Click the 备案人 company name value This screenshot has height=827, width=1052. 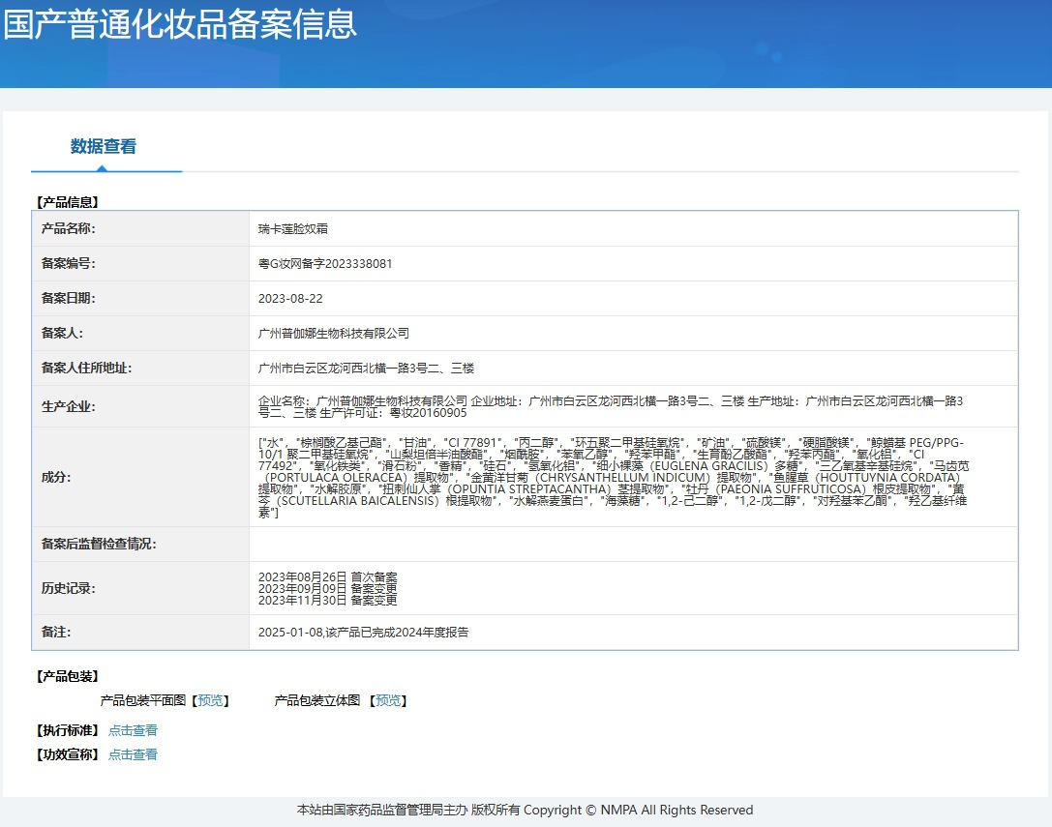click(x=334, y=334)
